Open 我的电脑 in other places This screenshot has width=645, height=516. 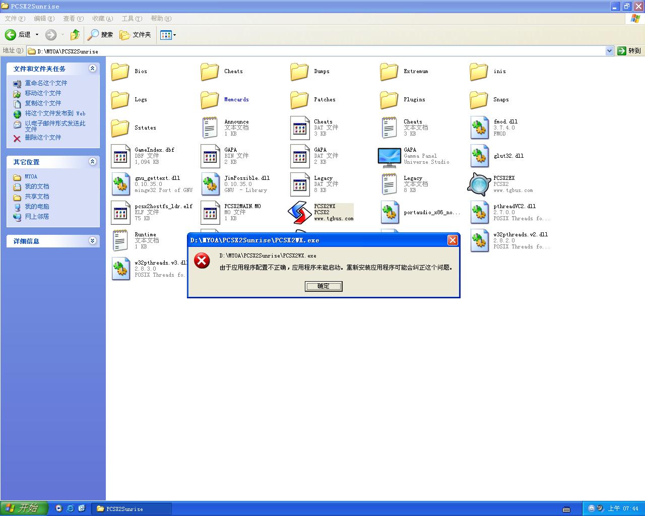tap(37, 207)
